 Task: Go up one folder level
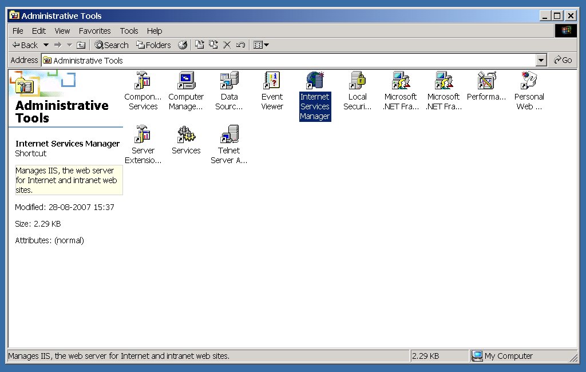click(81, 45)
